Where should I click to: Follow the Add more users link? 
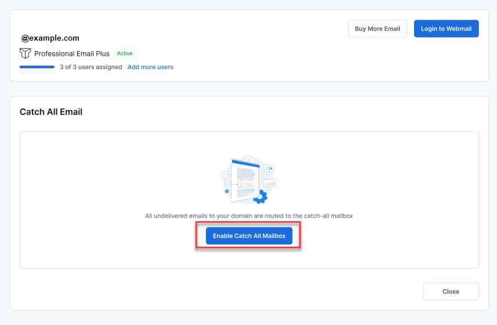coord(150,67)
